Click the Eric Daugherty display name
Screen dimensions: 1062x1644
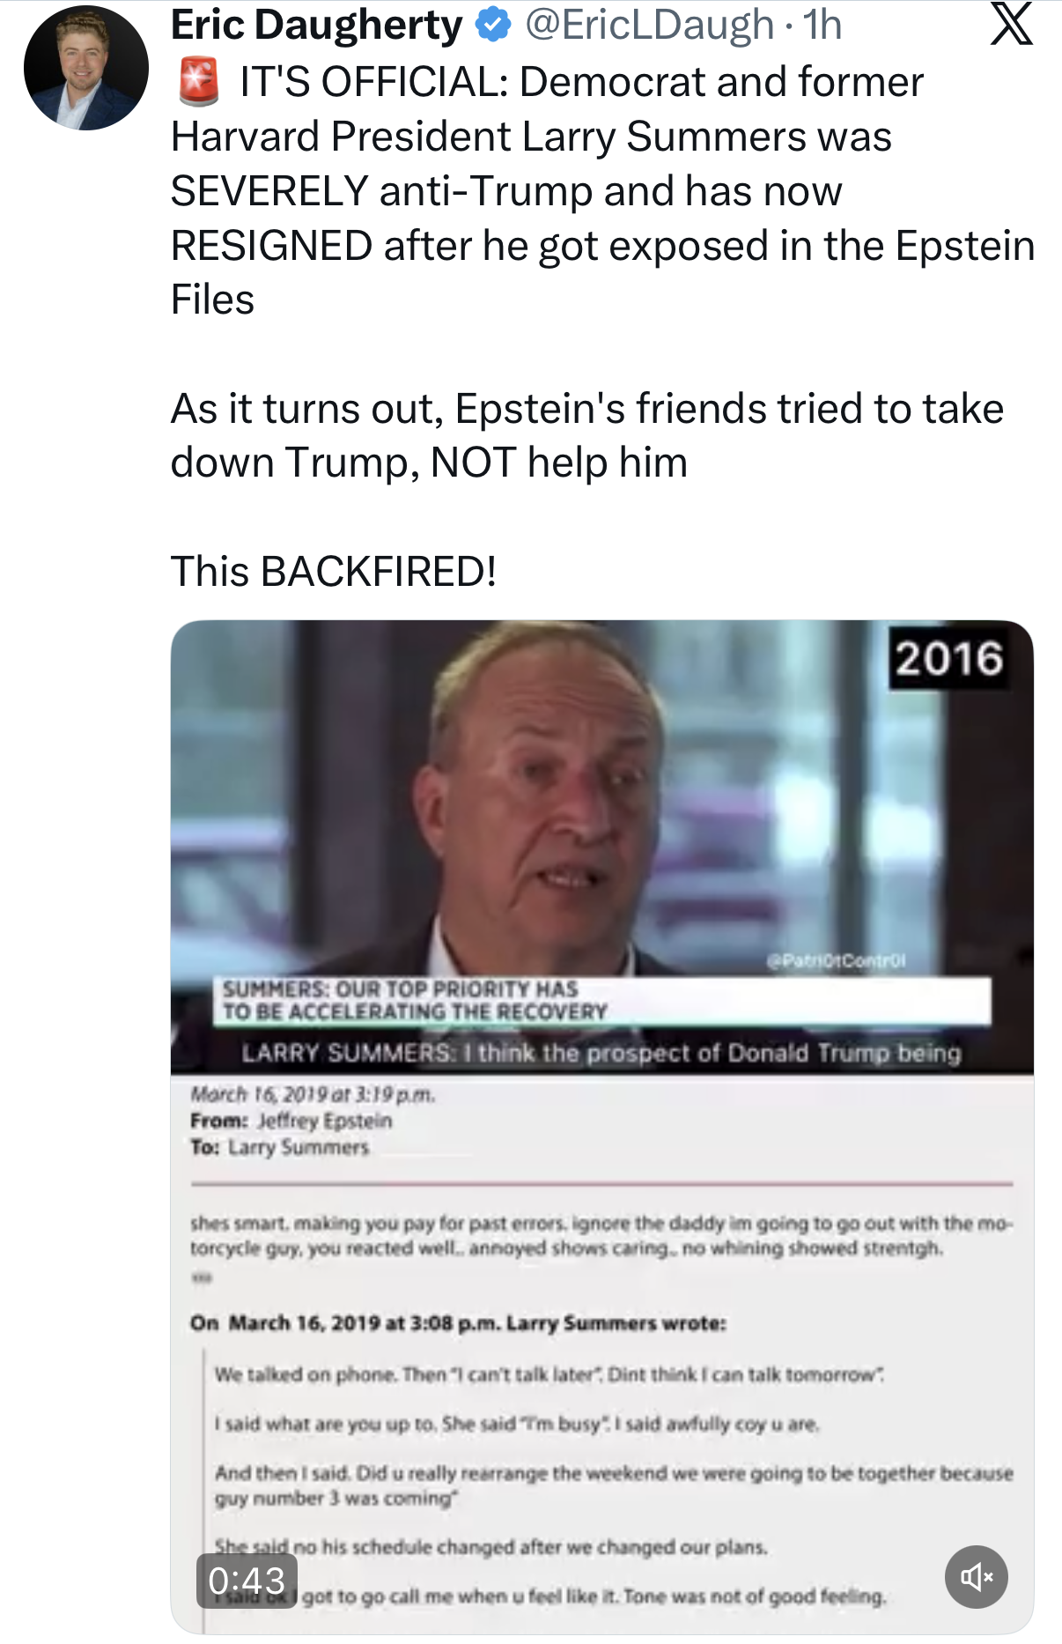pos(316,25)
